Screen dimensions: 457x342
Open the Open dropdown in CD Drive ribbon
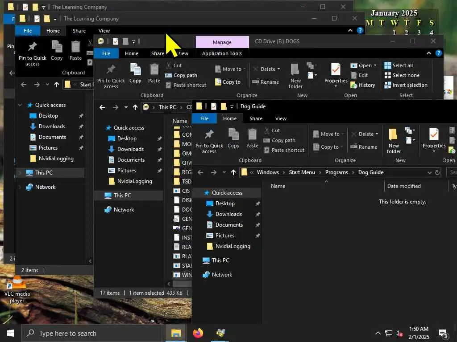pos(375,66)
